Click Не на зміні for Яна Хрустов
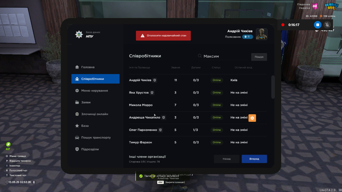342x192 pixels. tap(239, 93)
